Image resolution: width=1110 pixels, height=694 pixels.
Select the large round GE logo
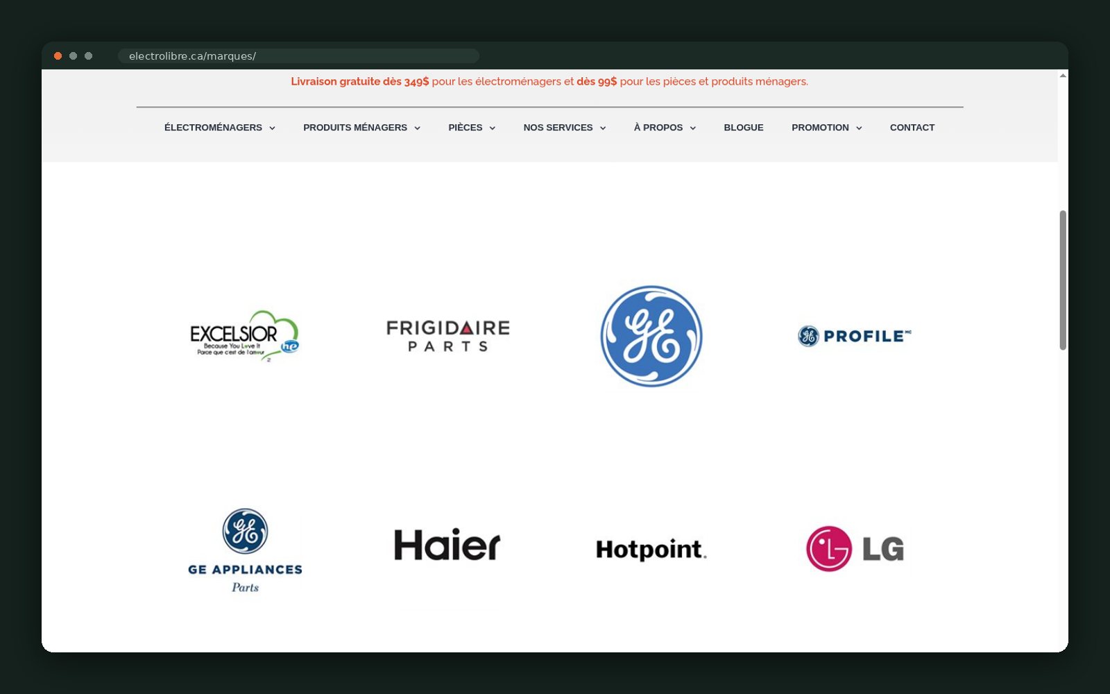coord(651,336)
